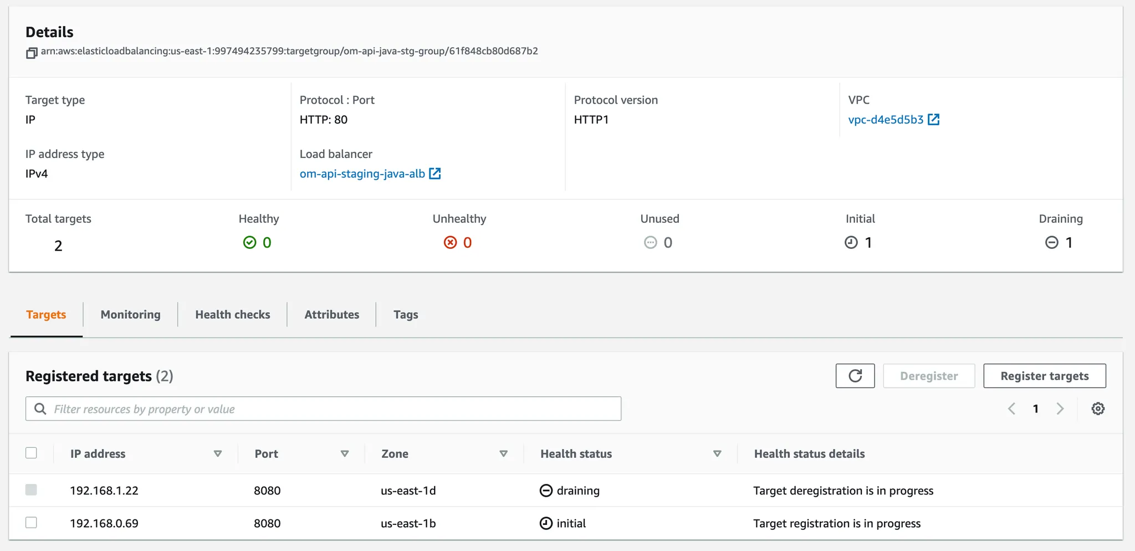This screenshot has height=551, width=1135.
Task: Focus the filter resources search field
Action: point(333,409)
